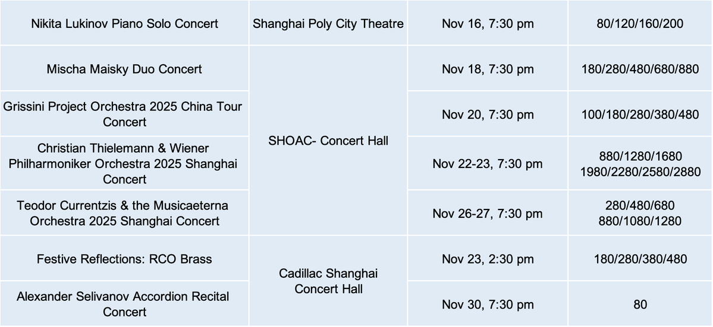Click the SHOAC- Concert Hall venue cell
This screenshot has width=713, height=327.
click(328, 141)
